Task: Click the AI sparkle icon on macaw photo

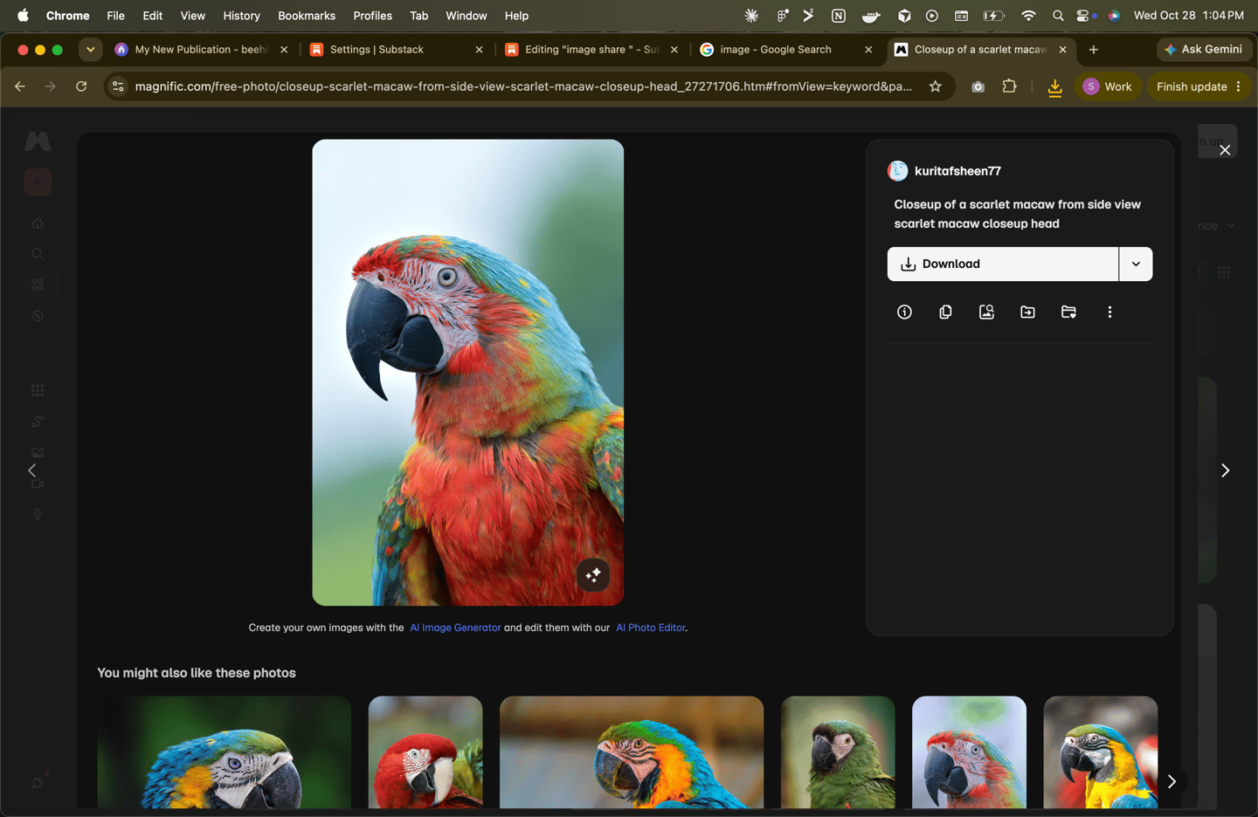Action: coord(593,574)
